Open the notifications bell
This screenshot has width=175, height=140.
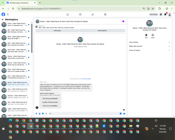click(x=165, y=14)
